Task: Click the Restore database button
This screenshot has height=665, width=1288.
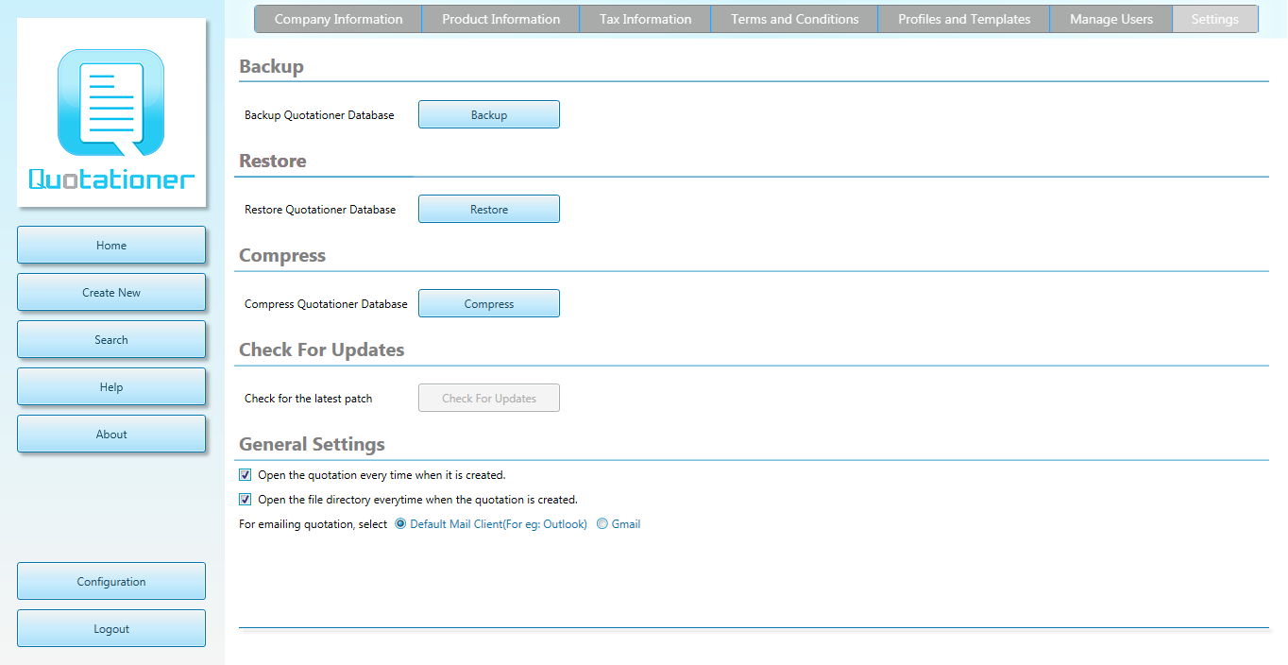Action: click(x=489, y=209)
